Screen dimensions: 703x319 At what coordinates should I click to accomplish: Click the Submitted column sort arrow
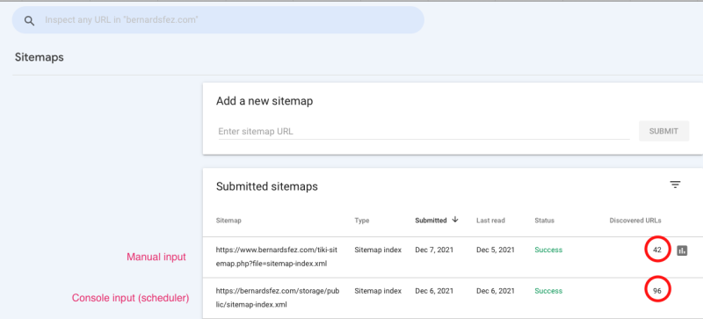pos(455,220)
